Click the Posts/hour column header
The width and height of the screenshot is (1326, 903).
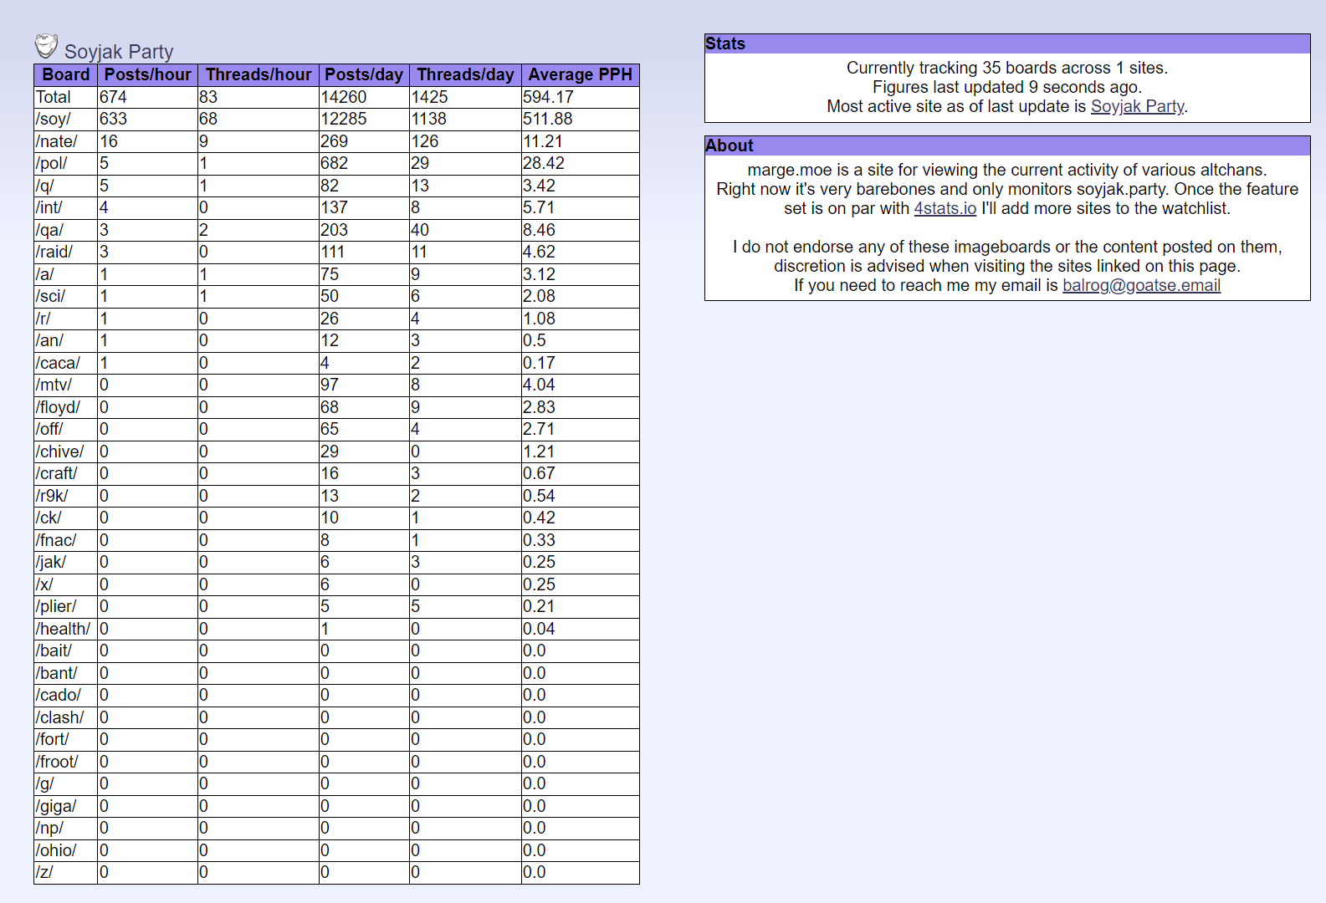point(147,75)
